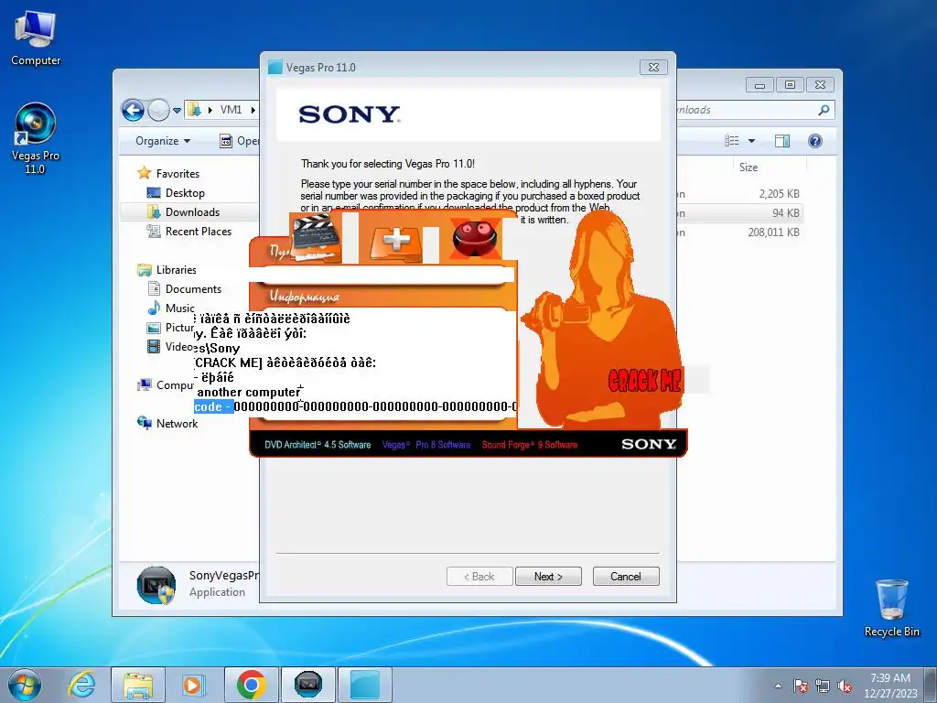Open Explorer recent pages dropdown
937x703 pixels.
click(177, 111)
